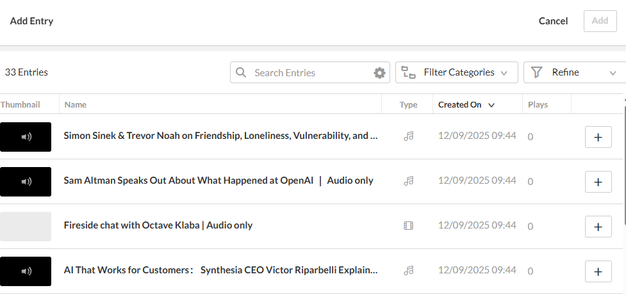Click the search magnifier icon

(242, 73)
